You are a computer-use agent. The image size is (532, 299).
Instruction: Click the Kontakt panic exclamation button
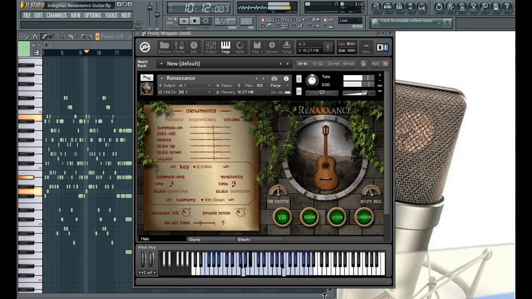pos(328,47)
